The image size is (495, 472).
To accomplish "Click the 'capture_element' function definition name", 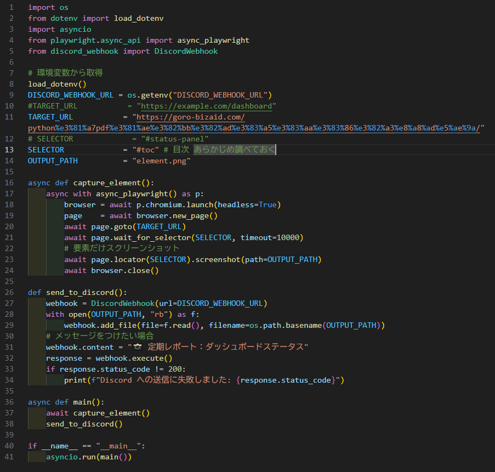I will [x=107, y=183].
